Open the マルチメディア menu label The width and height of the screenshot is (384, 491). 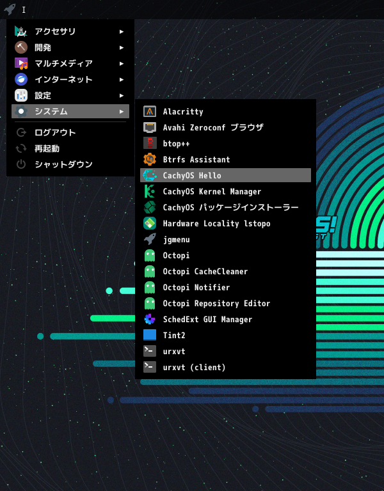coord(63,63)
